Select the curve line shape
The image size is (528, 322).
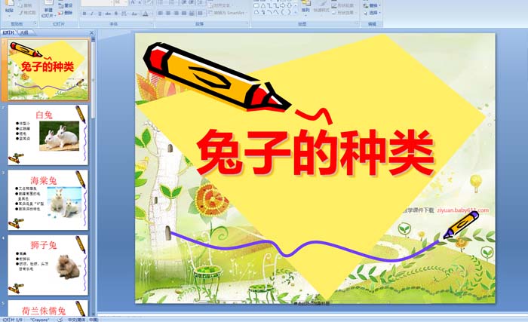276,12
